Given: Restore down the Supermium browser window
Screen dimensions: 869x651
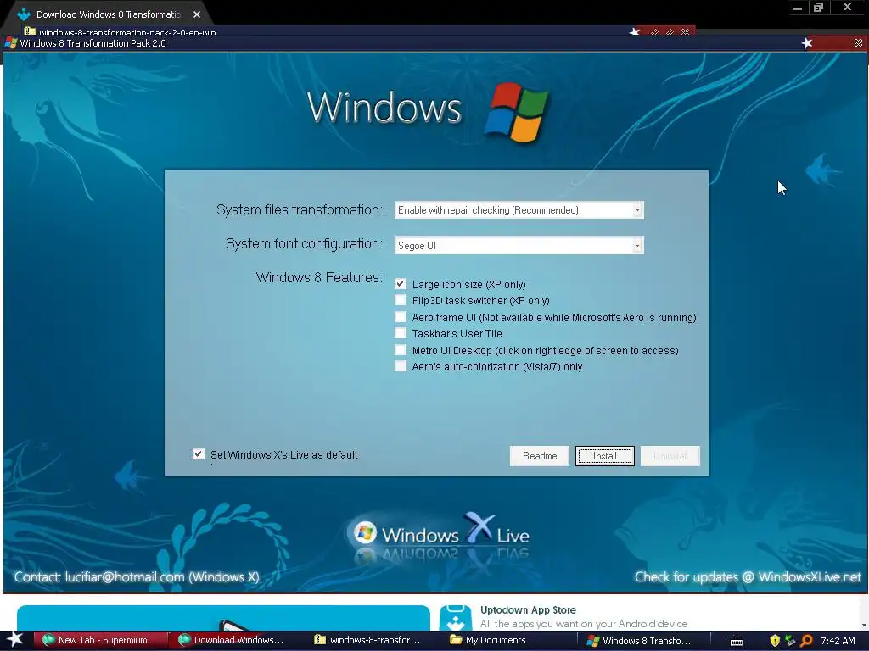Looking at the screenshot, I should tap(818, 8).
